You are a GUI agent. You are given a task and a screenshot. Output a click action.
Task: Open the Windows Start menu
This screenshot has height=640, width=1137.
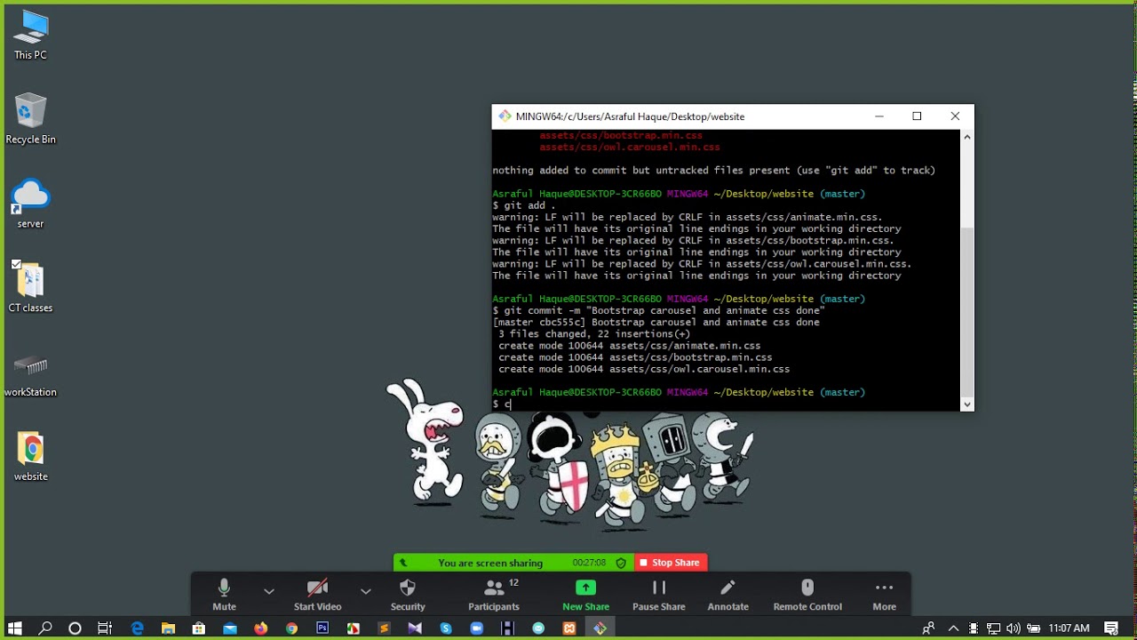click(15, 628)
